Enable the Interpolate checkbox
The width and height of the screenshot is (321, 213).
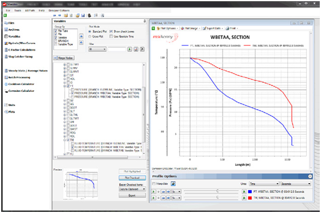coord(154,184)
